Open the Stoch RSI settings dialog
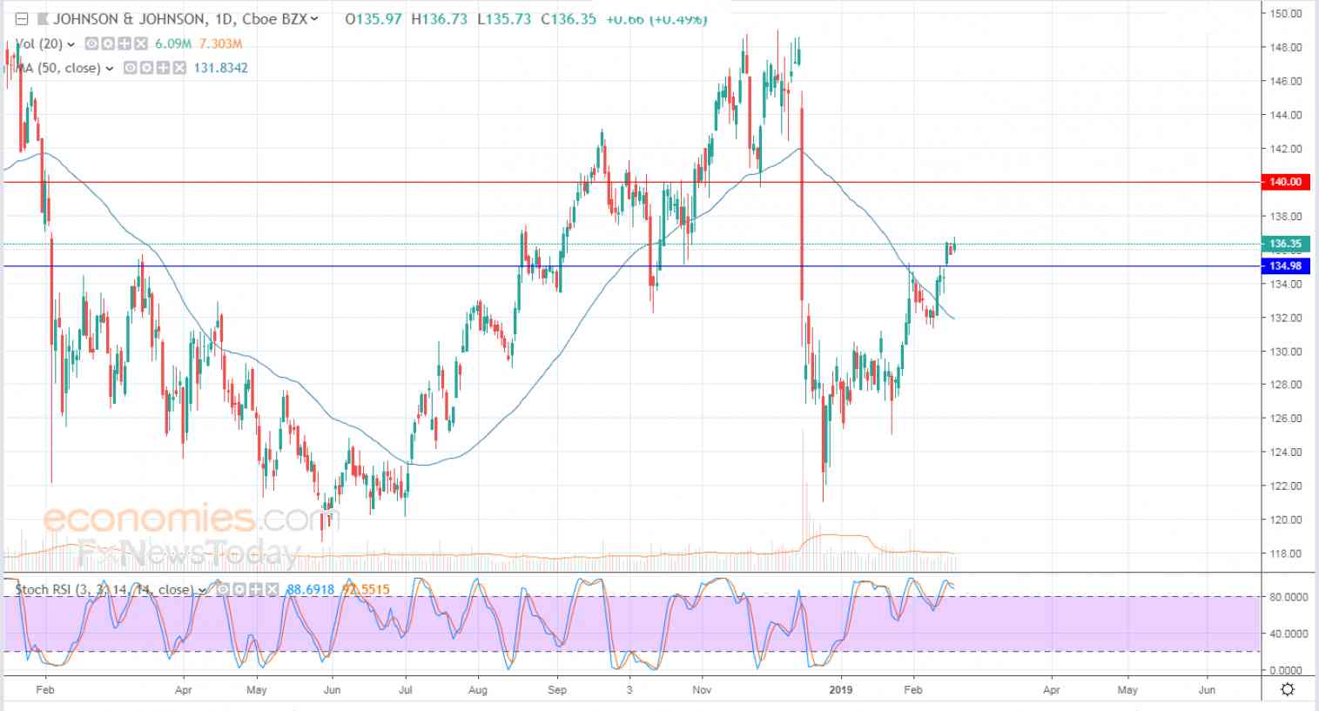1319x711 pixels. pyautogui.click(x=239, y=589)
